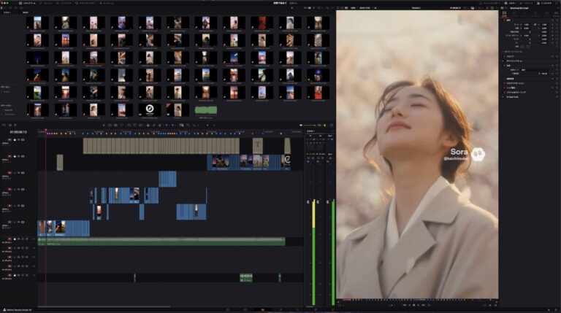This screenshot has width=561, height=313.
Task: Click the Replace Clip toolbar icon
Action: (140, 125)
